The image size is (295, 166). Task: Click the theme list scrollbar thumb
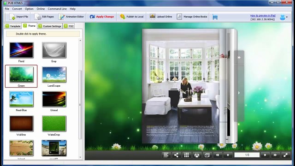[x=80, y=105]
